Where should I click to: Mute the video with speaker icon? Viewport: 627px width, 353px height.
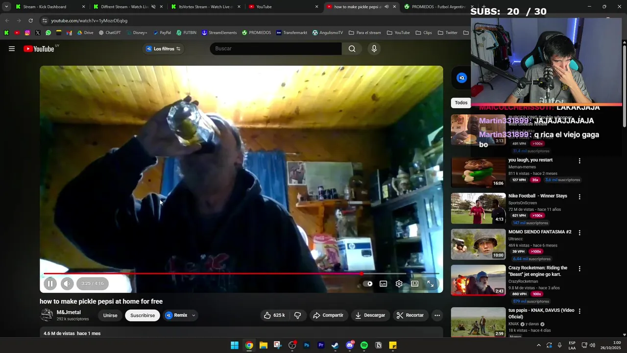coord(67,283)
